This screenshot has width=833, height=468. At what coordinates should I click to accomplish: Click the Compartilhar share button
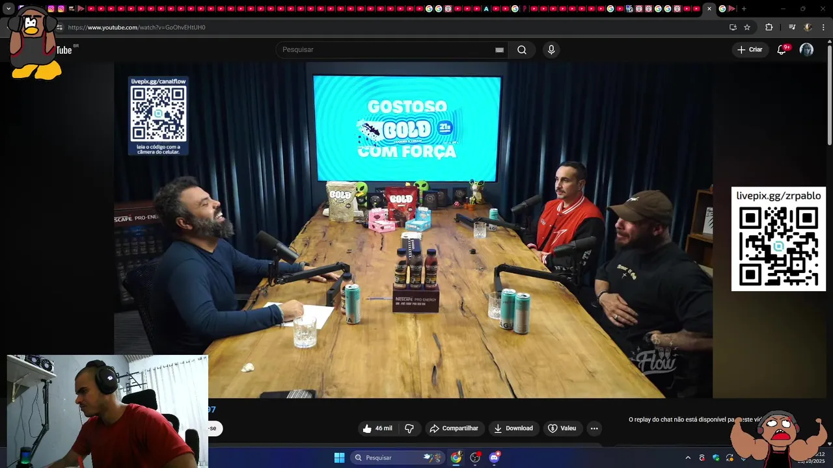click(454, 428)
